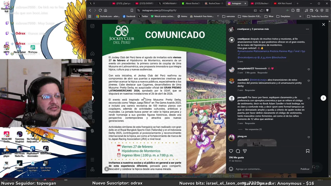Image resolution: width=331 pixels, height=186 pixels.
Task: Switch to the 'BochuChow - B' tab
Action: (x=214, y=3)
